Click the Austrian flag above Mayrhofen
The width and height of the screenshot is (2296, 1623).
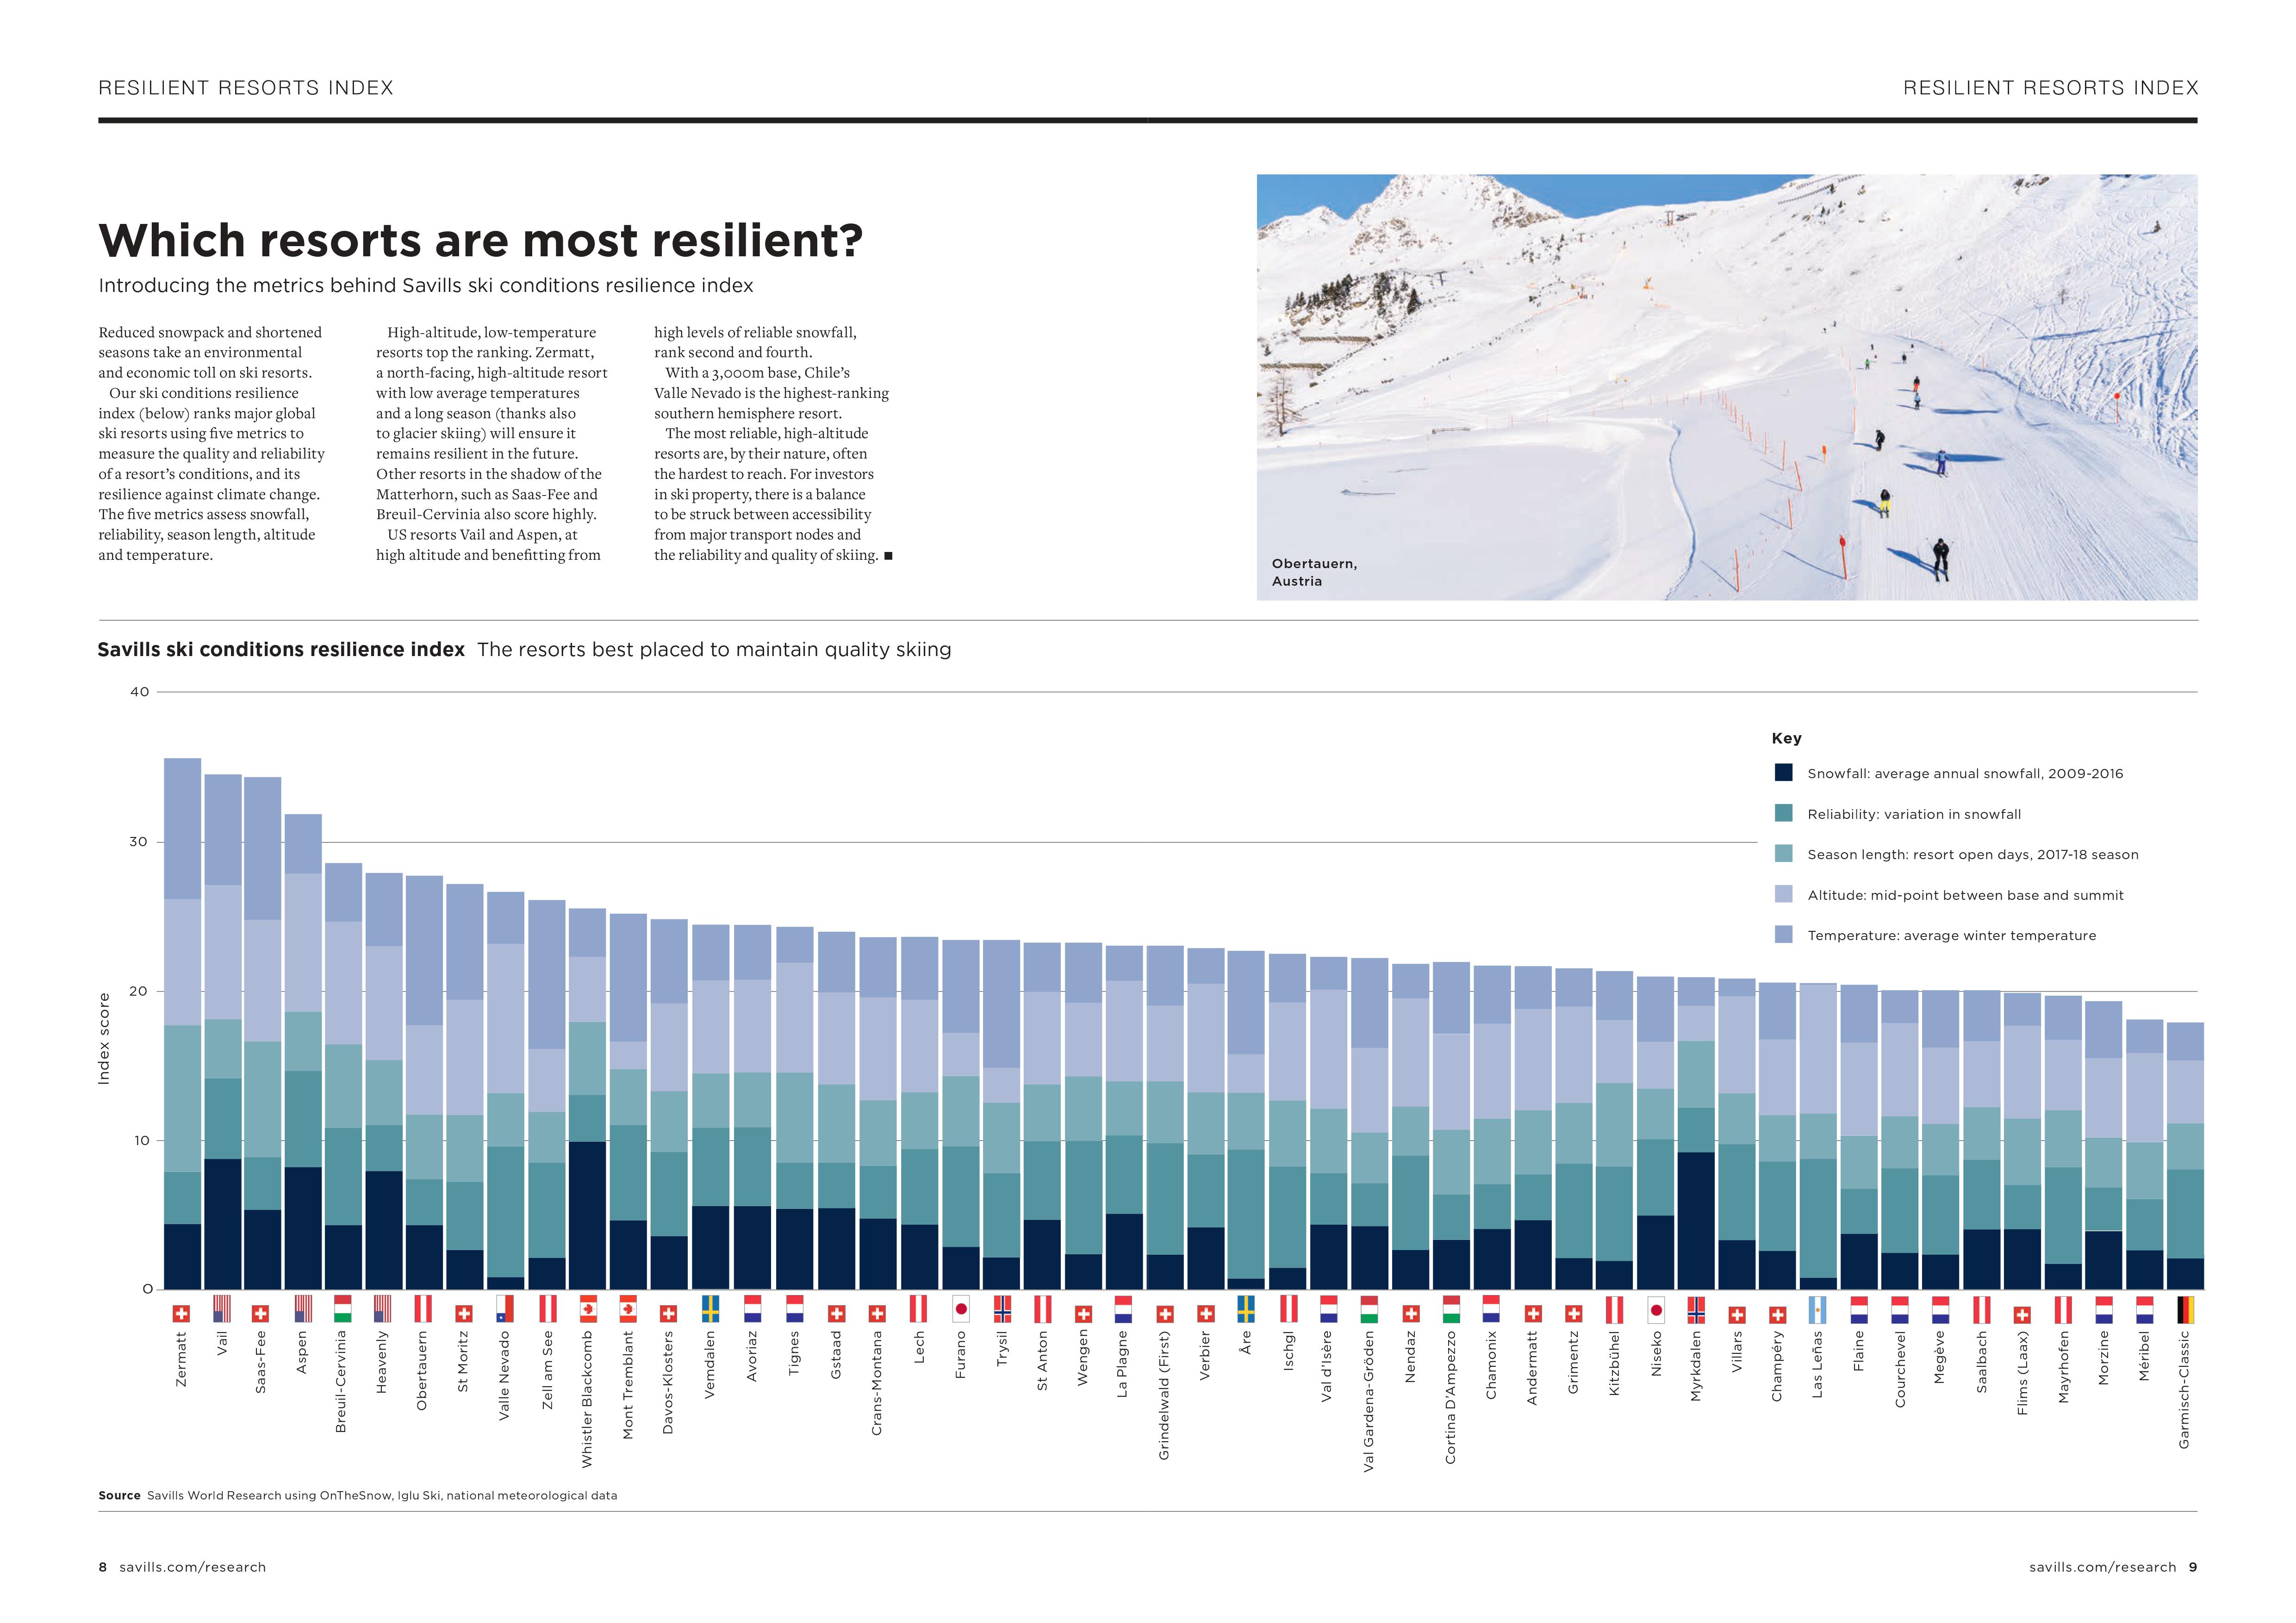(x=2063, y=1309)
